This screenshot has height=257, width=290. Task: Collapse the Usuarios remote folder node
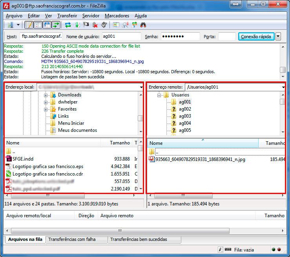[159, 95]
